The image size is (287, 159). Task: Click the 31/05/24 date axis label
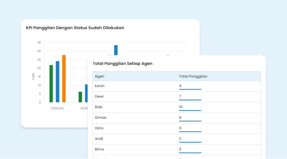pyautogui.click(x=58, y=108)
